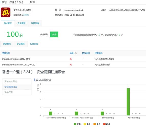Click the Service组件检查 axis label
This screenshot has height=128, width=146.
pos(108,118)
